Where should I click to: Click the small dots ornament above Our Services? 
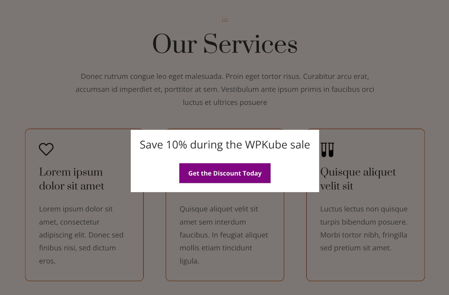[x=225, y=20]
